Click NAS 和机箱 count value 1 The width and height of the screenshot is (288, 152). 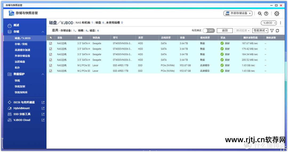pos(92,23)
